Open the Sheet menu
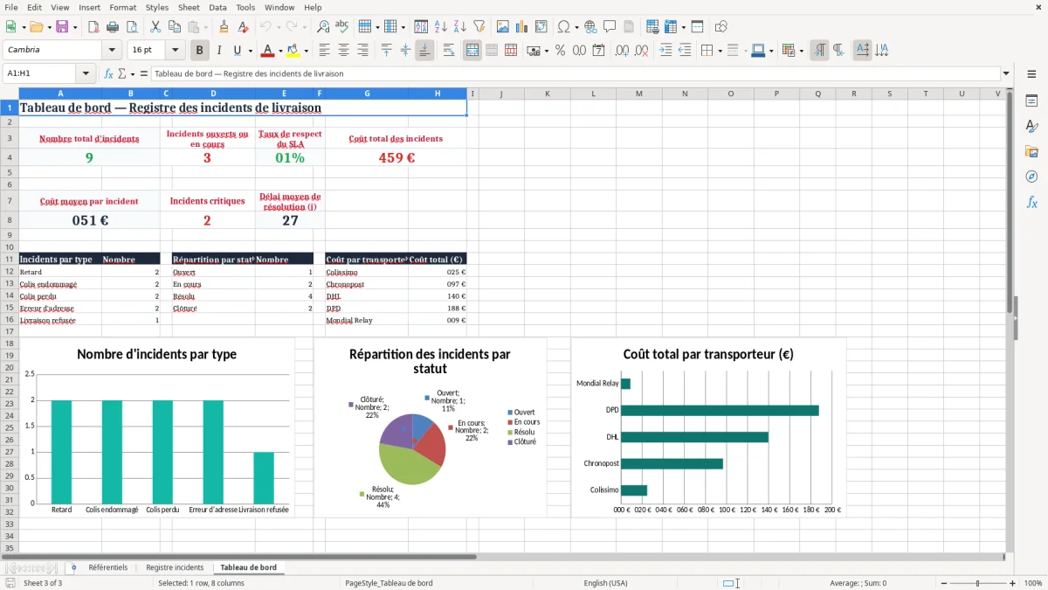 (x=189, y=7)
